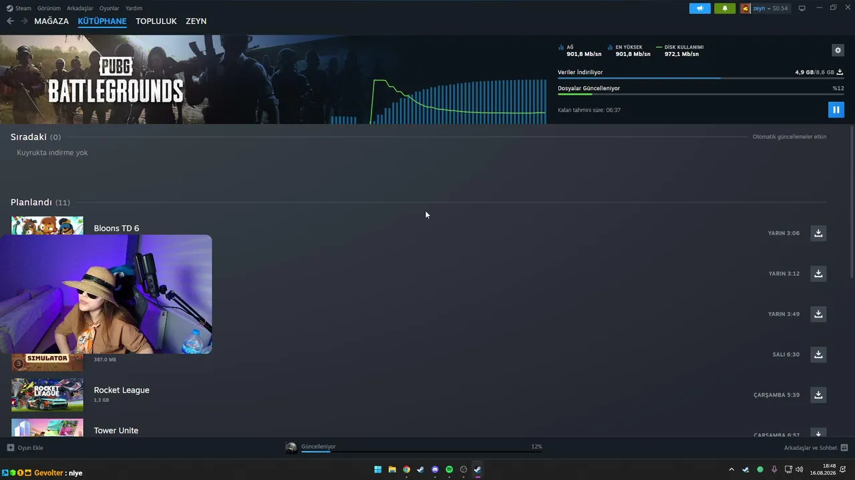Go back with the left arrow
This screenshot has height=480, width=855.
(10, 21)
